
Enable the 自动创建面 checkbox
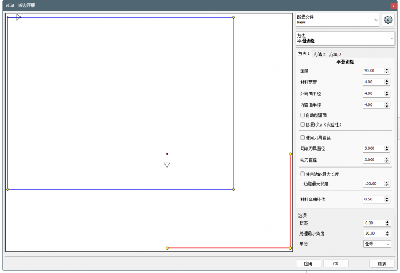pos(303,115)
